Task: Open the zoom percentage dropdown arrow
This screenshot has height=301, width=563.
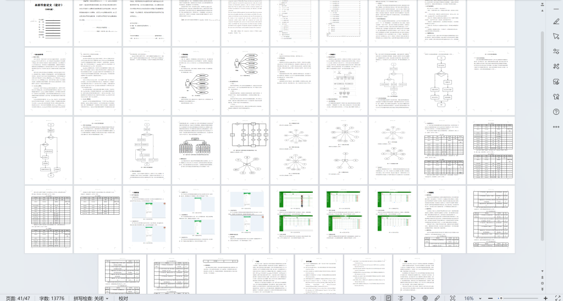Action: click(480, 298)
